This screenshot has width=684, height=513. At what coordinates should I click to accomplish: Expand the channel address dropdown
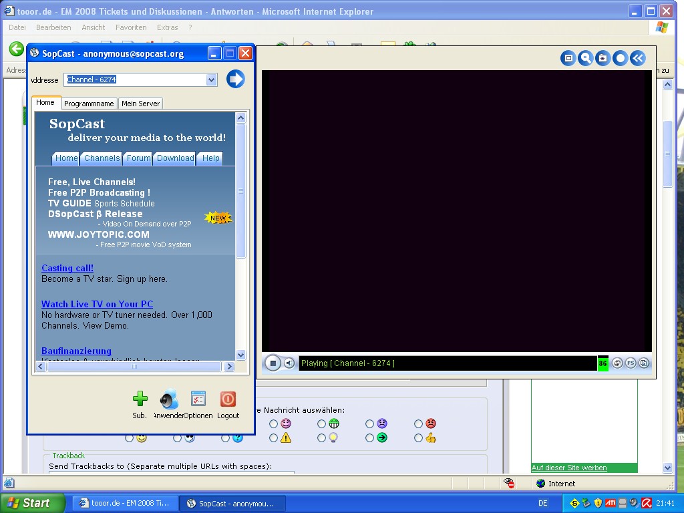tap(211, 79)
